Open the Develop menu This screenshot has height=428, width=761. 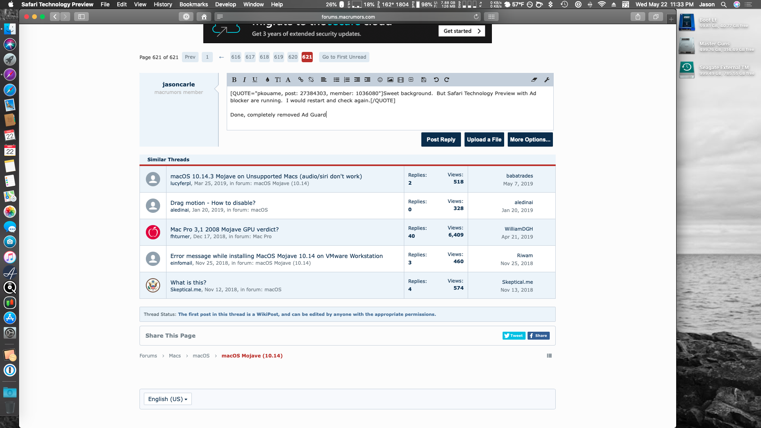226,4
